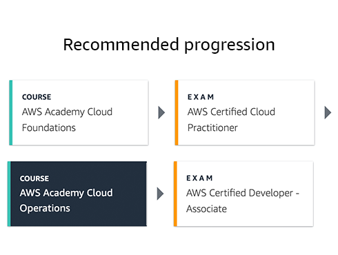
Task: Click the 'AWS Academy Cloud Foundations' title text
Action: point(67,120)
